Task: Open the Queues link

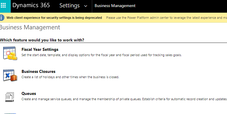Action: pyautogui.click(x=29, y=93)
